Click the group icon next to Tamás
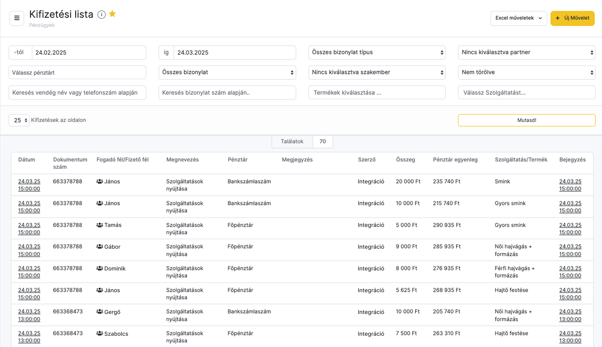602x347 pixels. pos(100,225)
